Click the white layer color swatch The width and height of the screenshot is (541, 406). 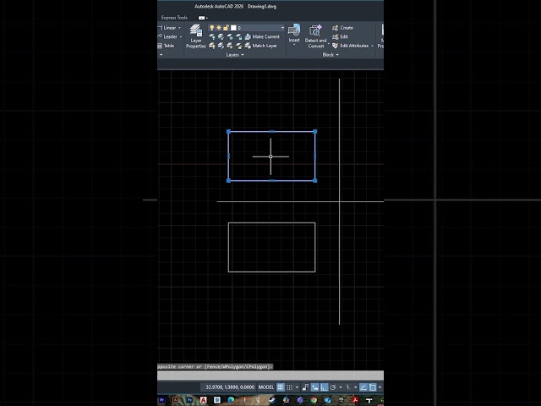[233, 28]
